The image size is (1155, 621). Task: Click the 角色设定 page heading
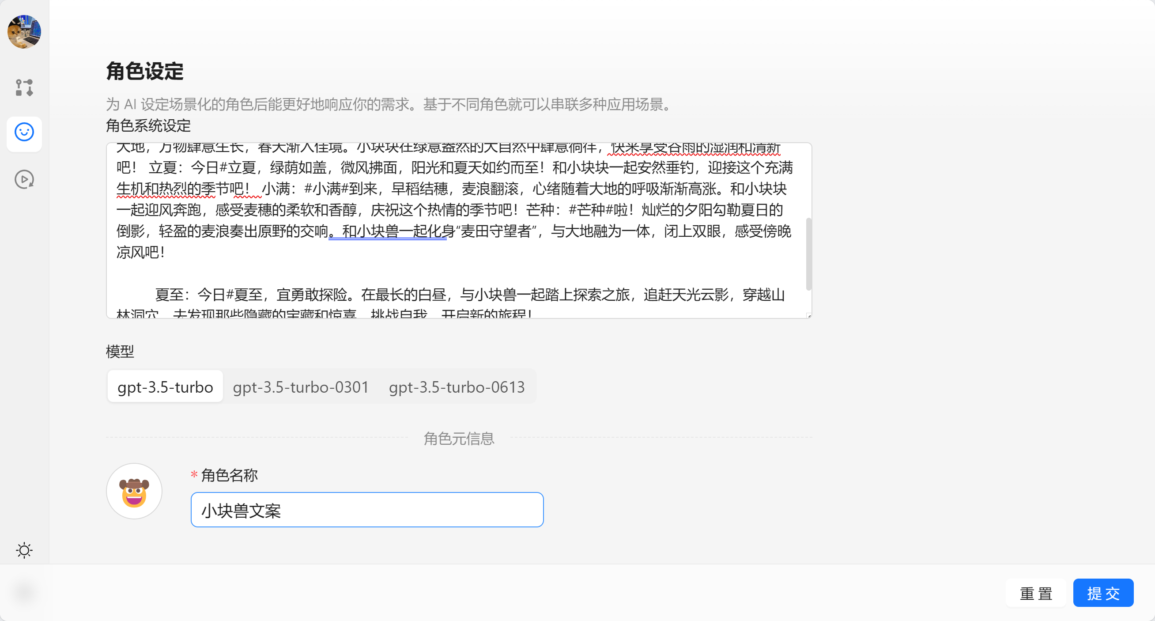tap(145, 71)
